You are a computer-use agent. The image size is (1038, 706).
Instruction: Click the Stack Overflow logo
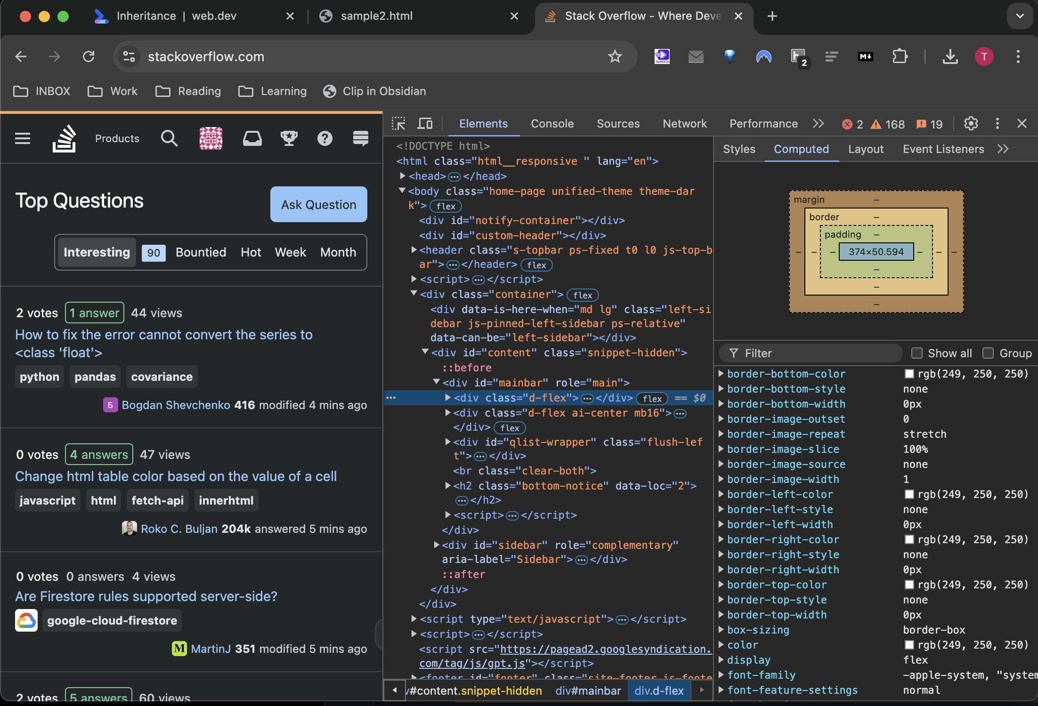tap(64, 138)
